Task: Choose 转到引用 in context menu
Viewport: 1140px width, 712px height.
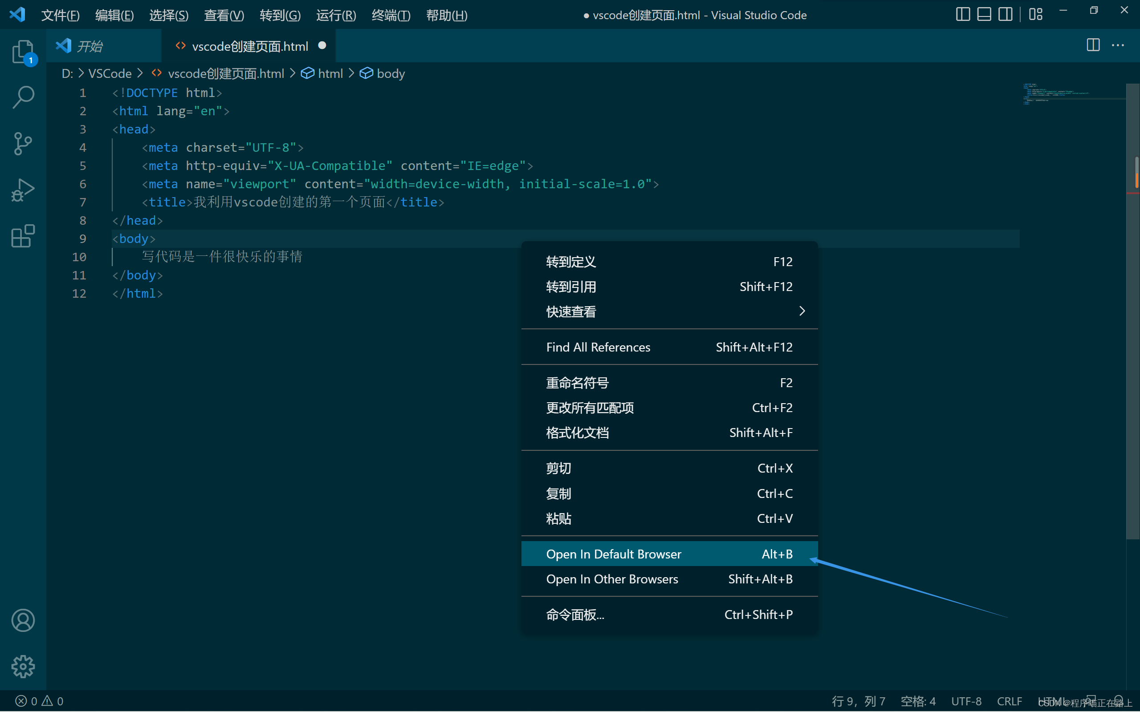Action: coord(669,287)
